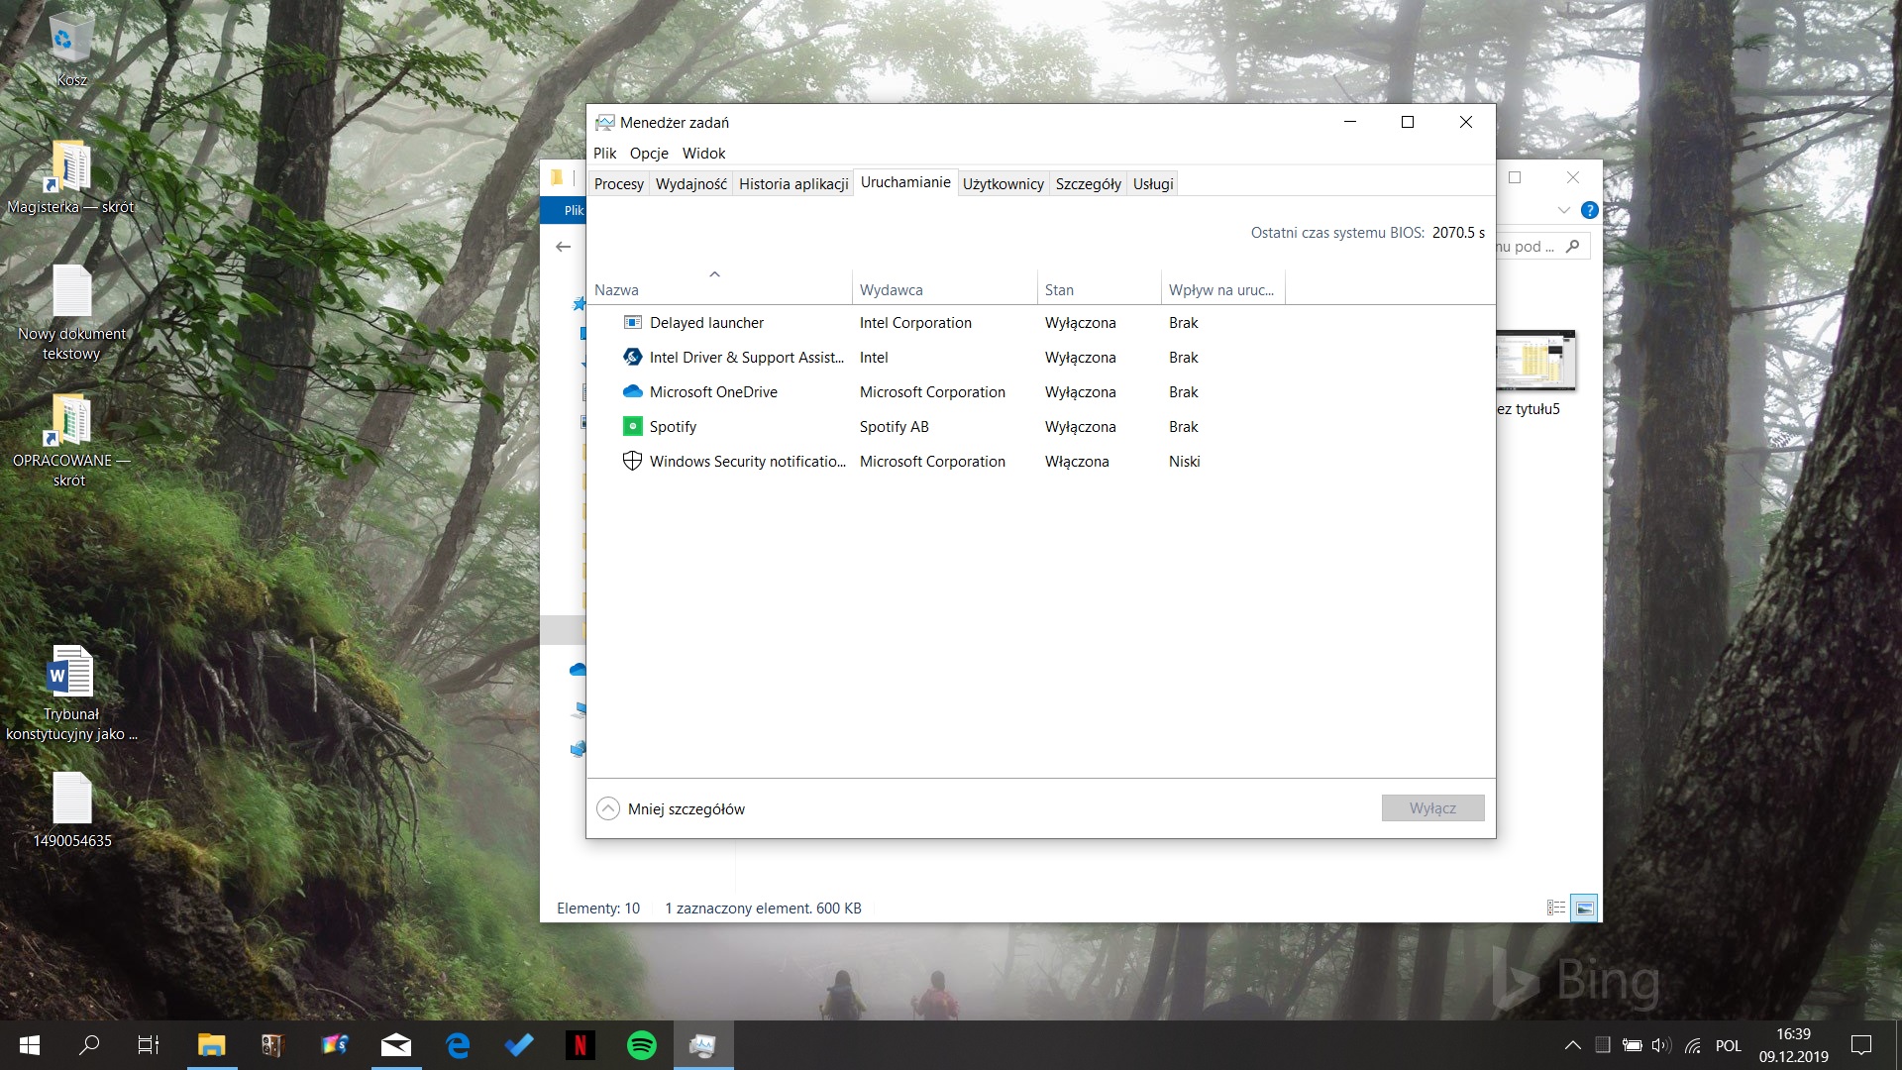Expand File Explorer ribbon chevron
The height and width of the screenshot is (1070, 1902).
[x=1563, y=210]
